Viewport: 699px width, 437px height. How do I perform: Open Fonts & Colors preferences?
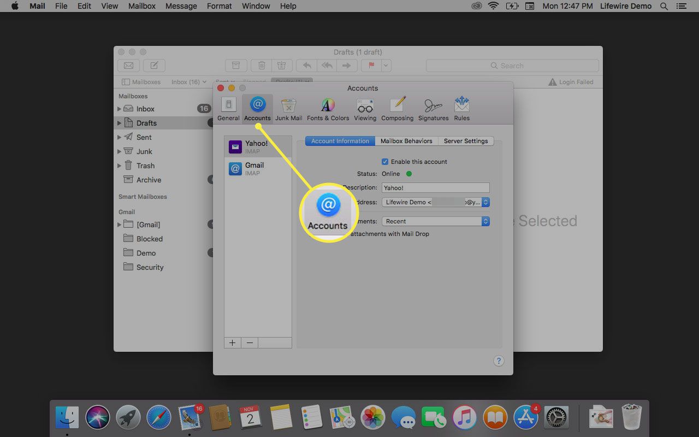click(328, 109)
